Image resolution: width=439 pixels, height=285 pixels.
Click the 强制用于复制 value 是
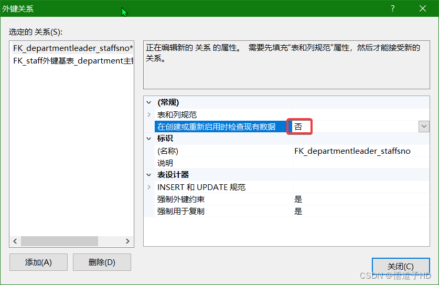(361, 212)
